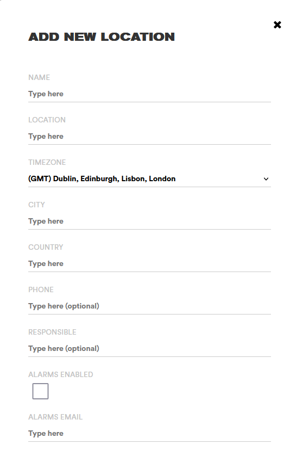Close the Add New Location dialog
The image size is (290, 450).
[x=277, y=25]
